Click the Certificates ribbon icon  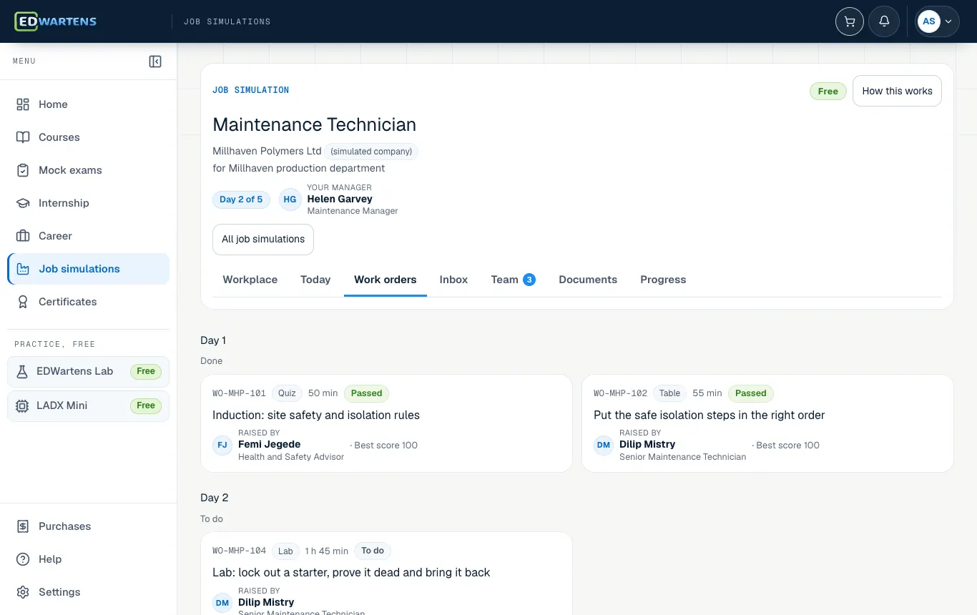coord(23,302)
